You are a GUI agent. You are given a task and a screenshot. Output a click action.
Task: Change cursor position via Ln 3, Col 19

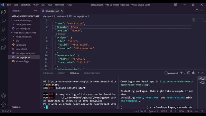(140, 111)
